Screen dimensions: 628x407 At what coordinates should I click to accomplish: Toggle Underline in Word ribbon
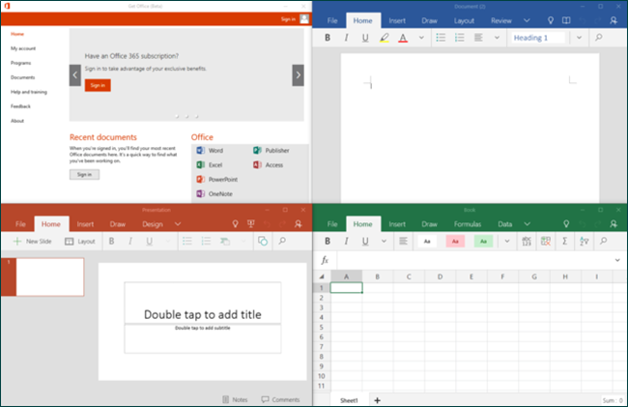(x=365, y=39)
